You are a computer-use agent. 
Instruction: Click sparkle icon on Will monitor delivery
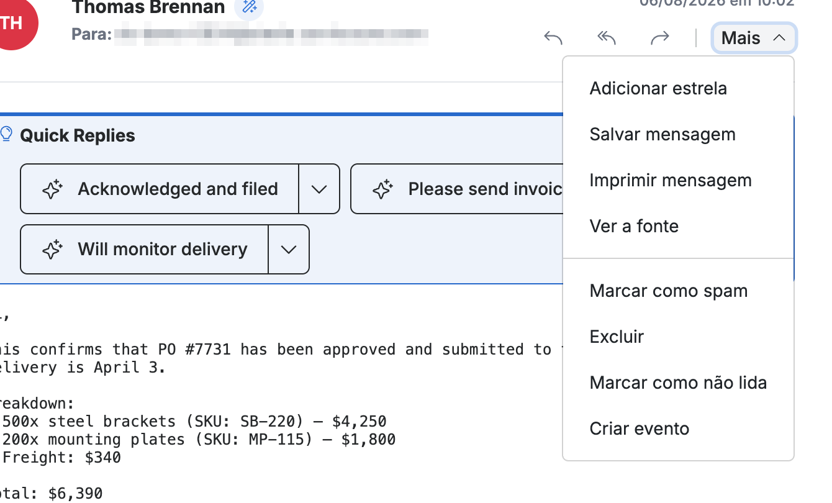[x=52, y=250]
